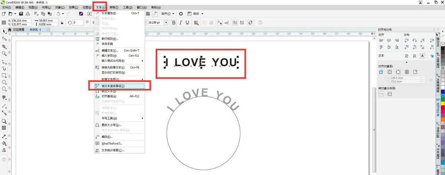The image size is (445, 175).
Task: Select the Rectangle tool
Action: [4, 75]
